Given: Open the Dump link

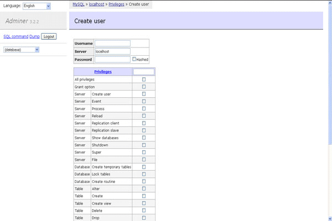Looking at the screenshot, I should pos(34,36).
